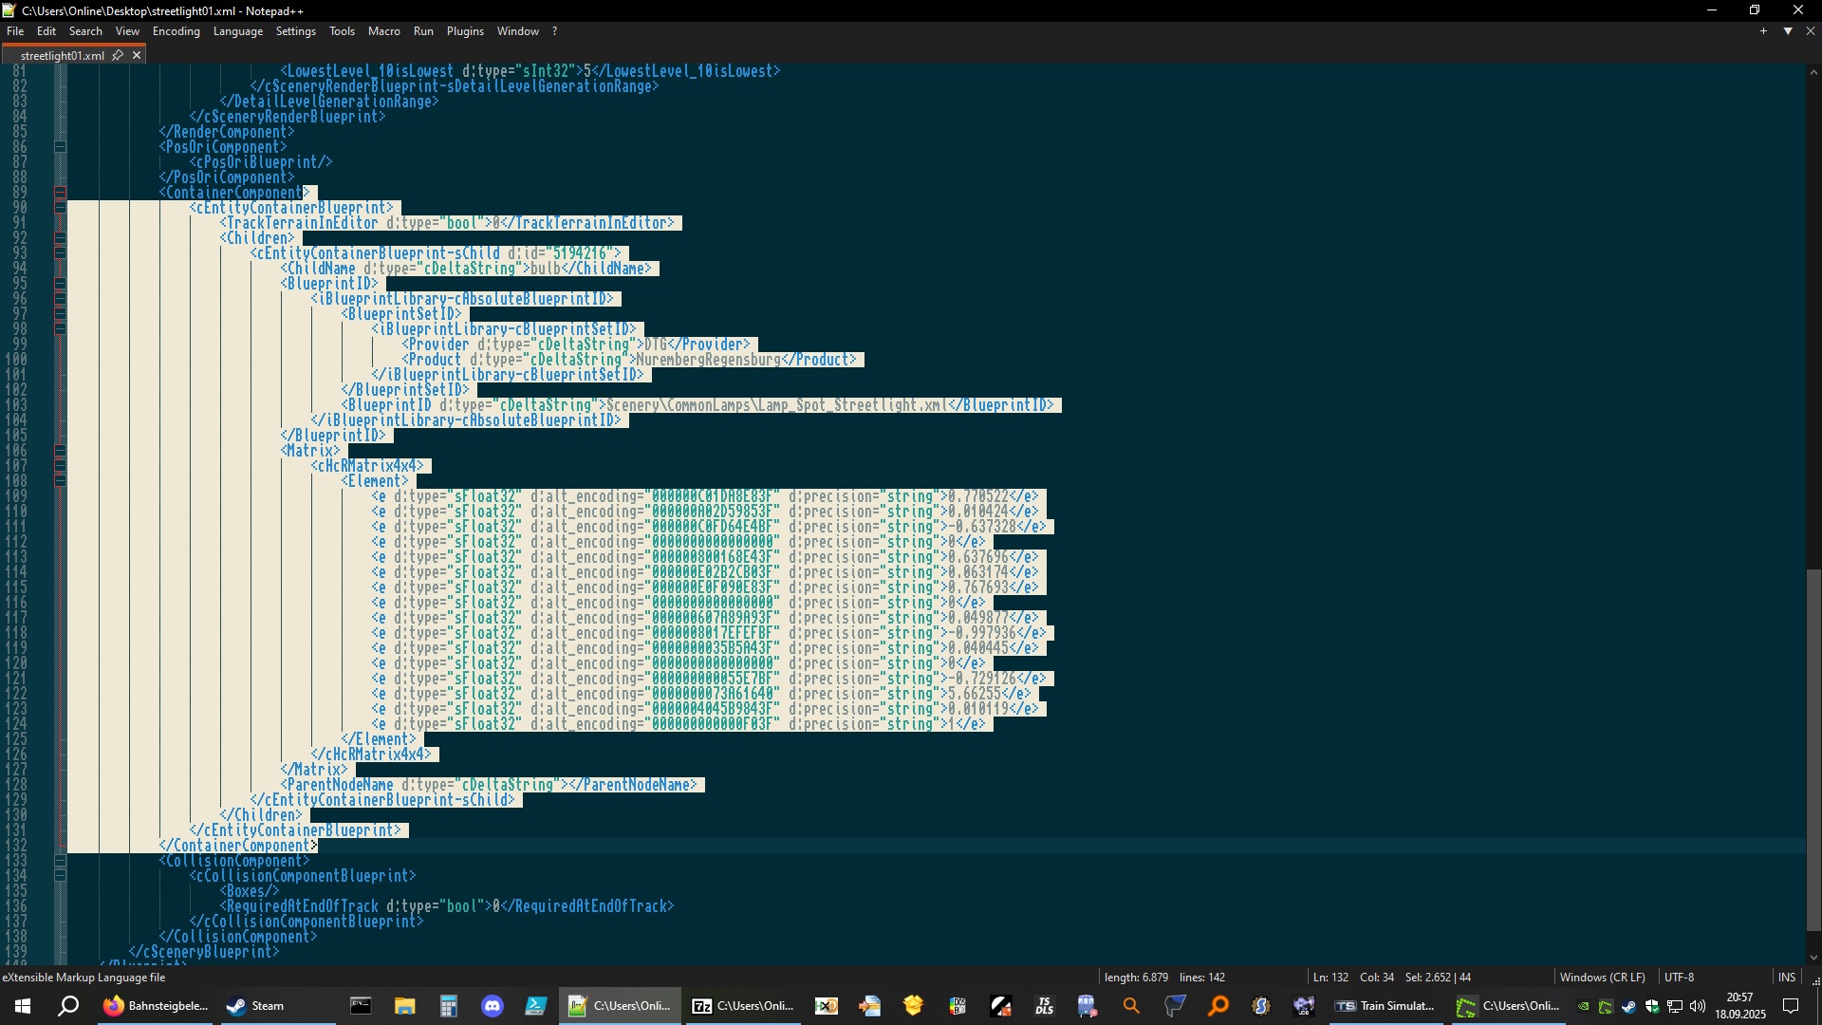Open the Train Simulator taskbar button
The image size is (1822, 1025).
[1385, 1006]
